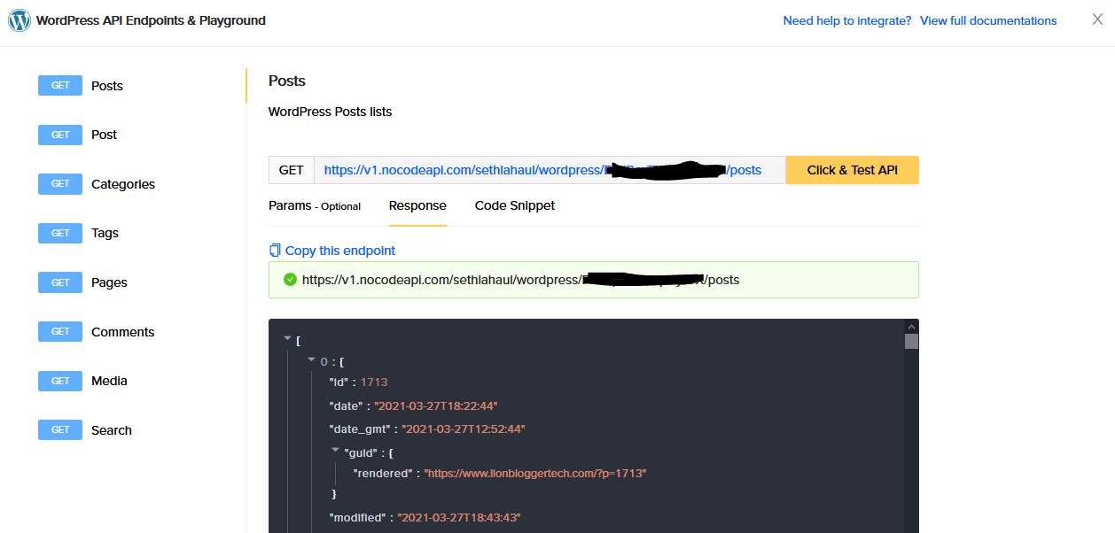Open the Params tab
The height and width of the screenshot is (533, 1115).
click(291, 205)
